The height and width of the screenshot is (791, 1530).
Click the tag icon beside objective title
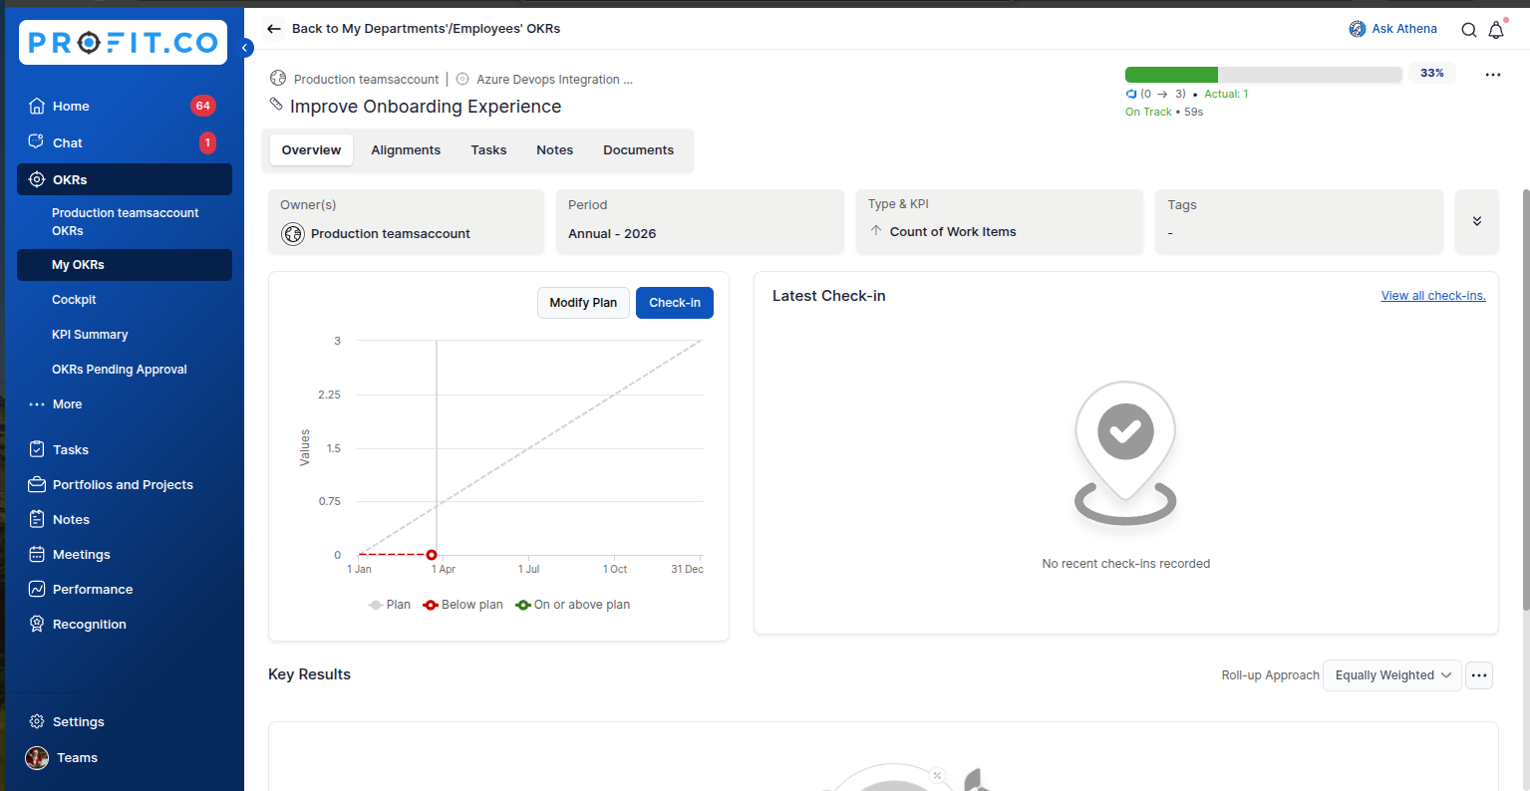[276, 106]
